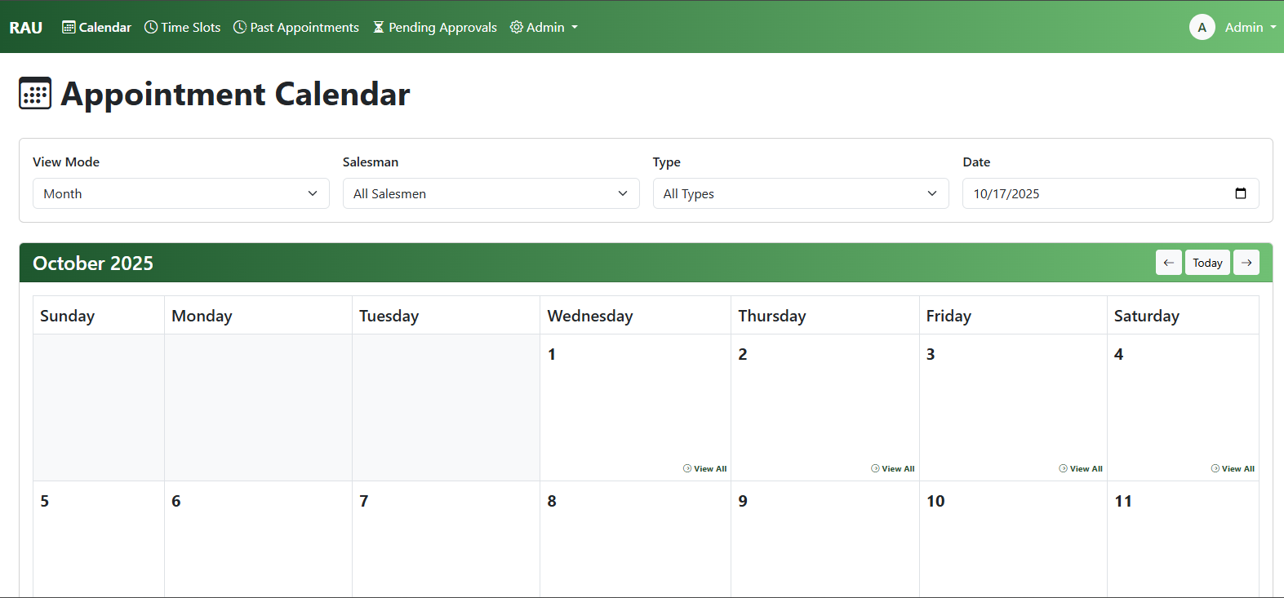
Task: Expand the Admin user menu chevron
Action: [x=1273, y=27]
